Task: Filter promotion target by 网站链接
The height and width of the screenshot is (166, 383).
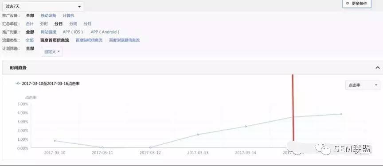Action: point(48,32)
